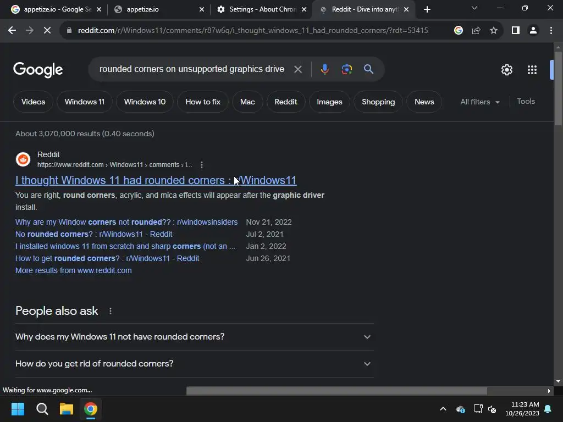
Task: Show hidden system tray icons
Action: (443, 409)
